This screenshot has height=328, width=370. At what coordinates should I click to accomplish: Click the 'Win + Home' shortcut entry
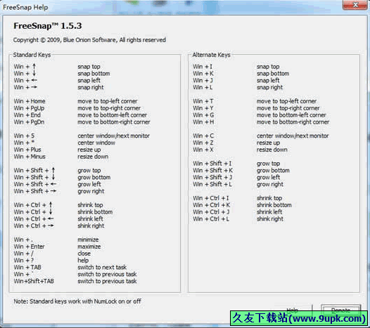click(30, 101)
